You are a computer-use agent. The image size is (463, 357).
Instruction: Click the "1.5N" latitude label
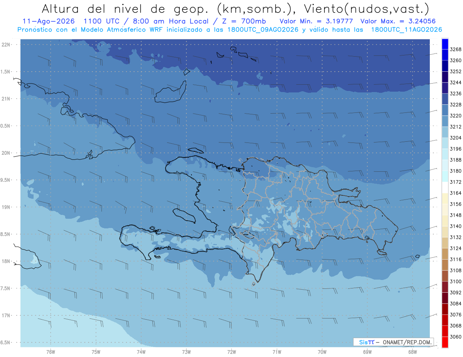coord(5,72)
